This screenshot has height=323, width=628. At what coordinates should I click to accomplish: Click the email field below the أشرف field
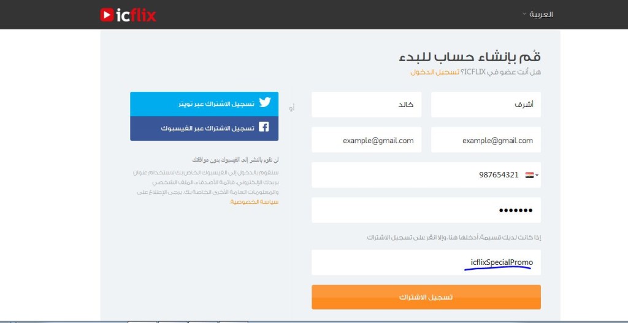pyautogui.click(x=486, y=140)
